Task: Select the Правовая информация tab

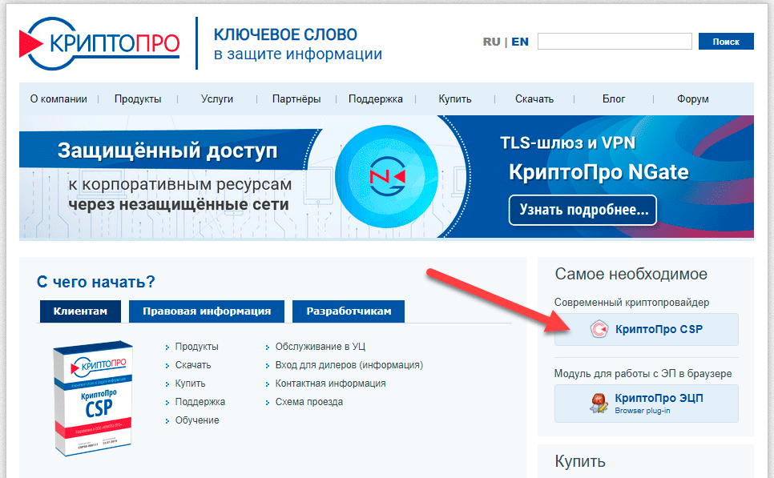Action: point(207,311)
